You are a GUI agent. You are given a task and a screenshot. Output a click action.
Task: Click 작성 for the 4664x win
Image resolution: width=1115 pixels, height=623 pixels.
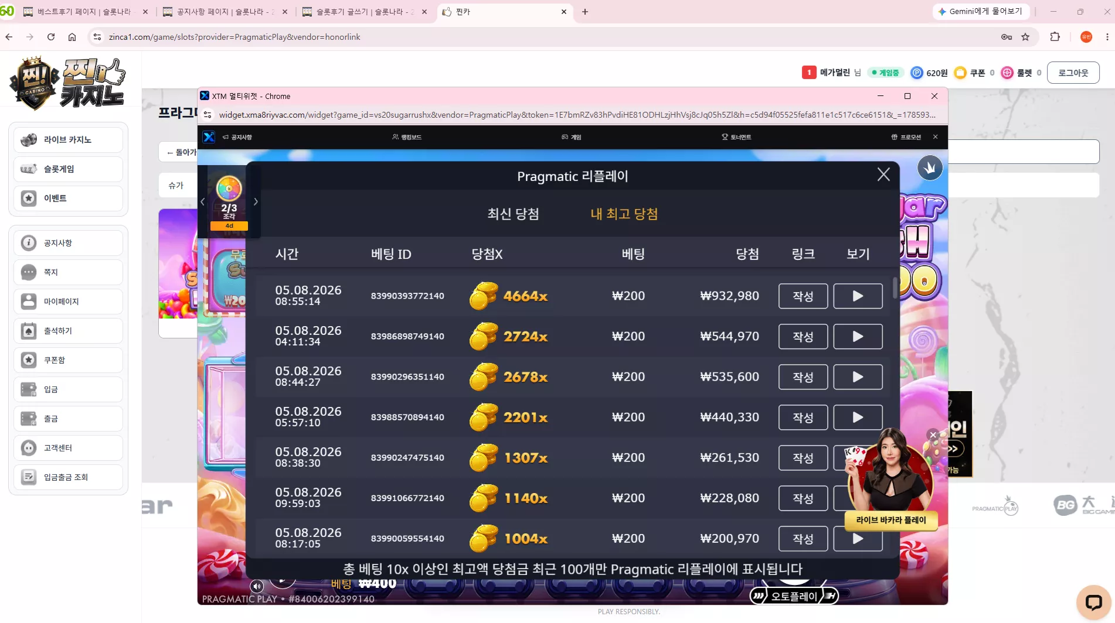click(x=803, y=296)
